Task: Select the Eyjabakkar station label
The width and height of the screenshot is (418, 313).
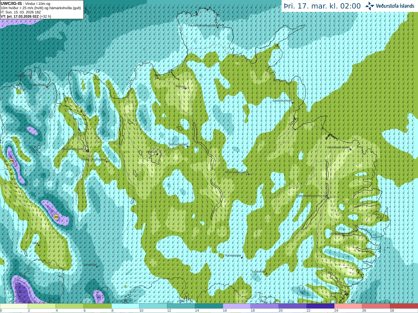Action: [258, 271]
